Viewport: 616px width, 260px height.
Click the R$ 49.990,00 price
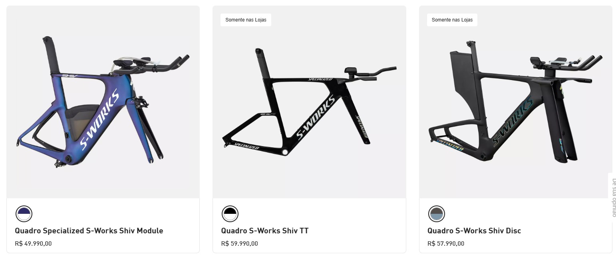pos(33,244)
